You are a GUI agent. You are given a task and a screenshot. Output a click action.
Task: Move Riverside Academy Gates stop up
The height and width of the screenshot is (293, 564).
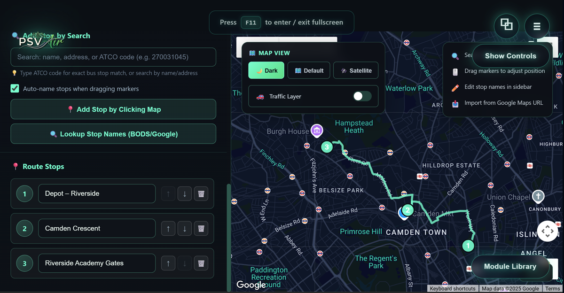click(x=168, y=263)
